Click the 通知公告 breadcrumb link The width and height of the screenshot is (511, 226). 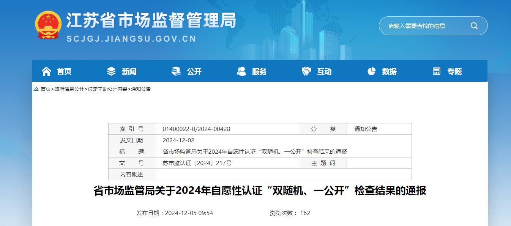[x=141, y=89]
